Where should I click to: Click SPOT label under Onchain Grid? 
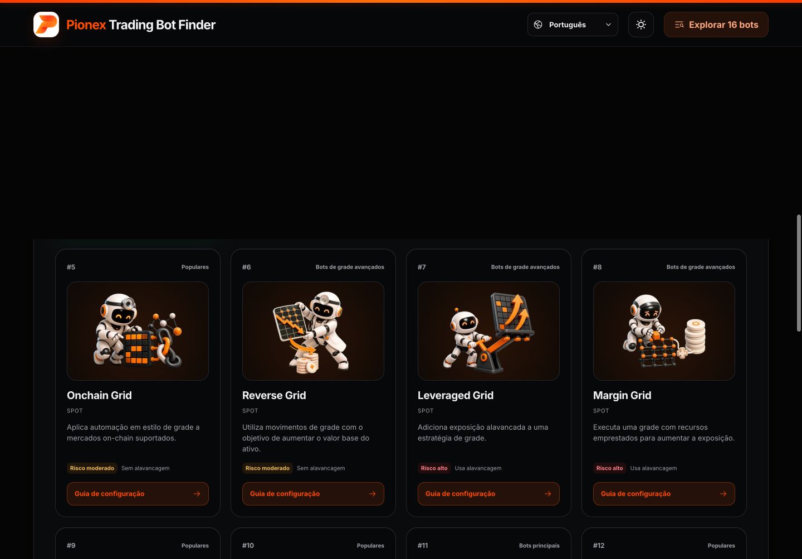(75, 411)
